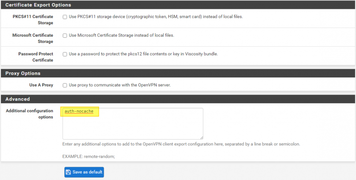Click the Advanced section header
This screenshot has height=180, width=356.
(x=18, y=99)
